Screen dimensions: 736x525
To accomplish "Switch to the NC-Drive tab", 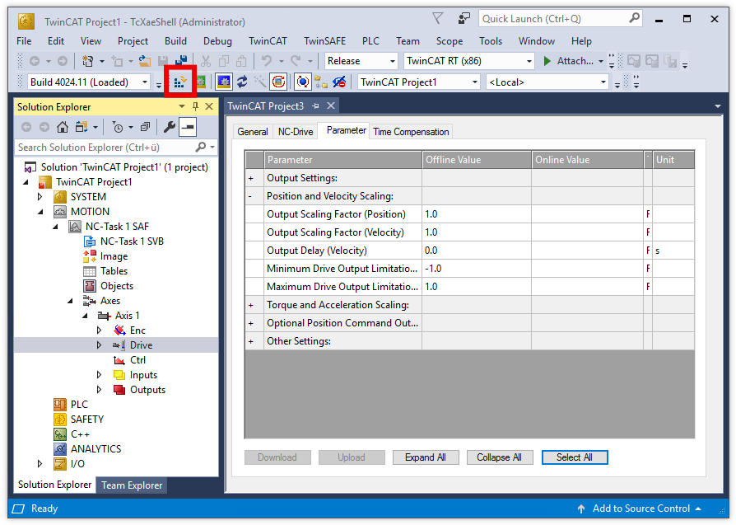I will [296, 132].
